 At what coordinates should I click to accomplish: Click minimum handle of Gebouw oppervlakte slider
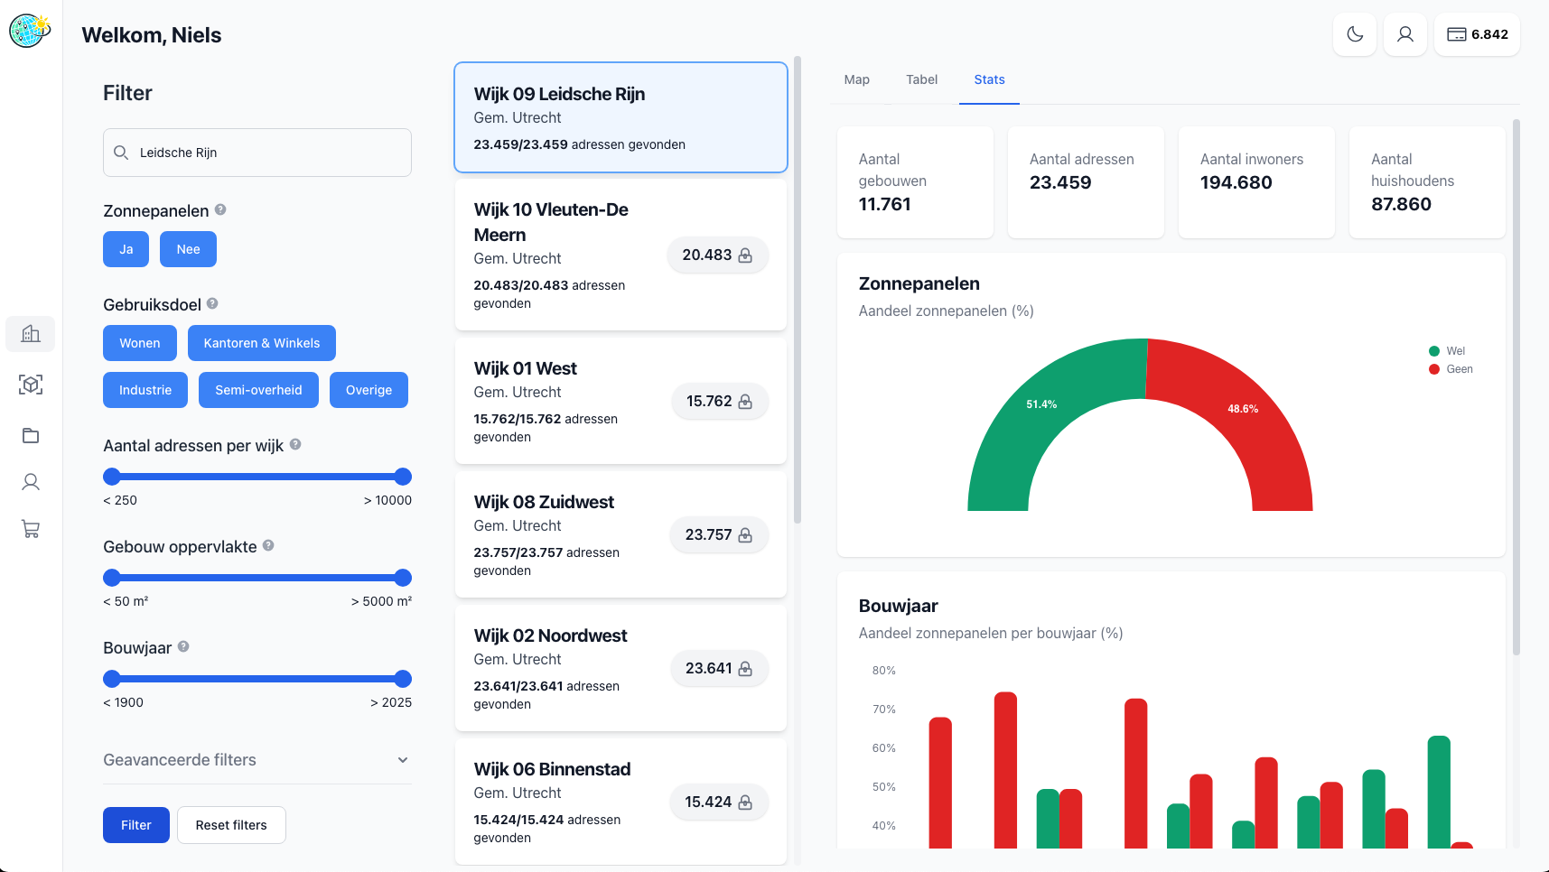click(112, 578)
